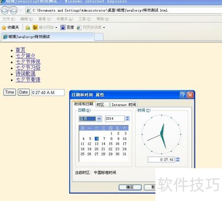This screenshot has height=201, width=222.
Task: Click the time spinner arrows
Action: (178, 159)
